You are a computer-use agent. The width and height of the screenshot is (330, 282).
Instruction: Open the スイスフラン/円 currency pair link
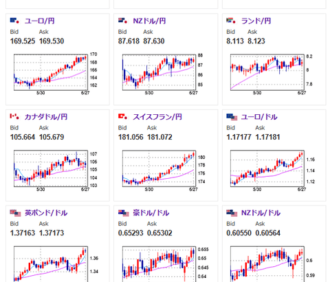(x=157, y=117)
